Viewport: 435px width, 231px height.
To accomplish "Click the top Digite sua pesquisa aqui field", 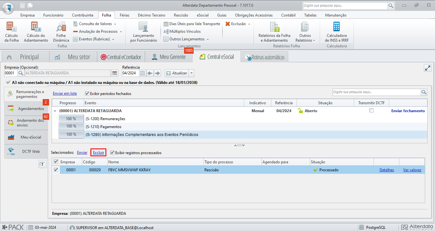I will pyautogui.click(x=345, y=6).
